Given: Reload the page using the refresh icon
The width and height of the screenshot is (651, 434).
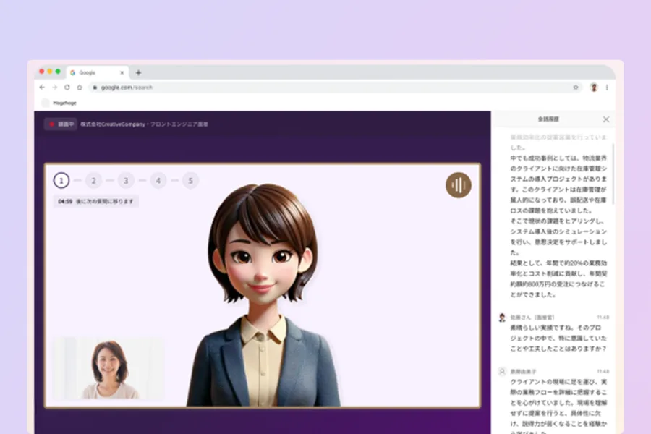Looking at the screenshot, I should point(67,88).
